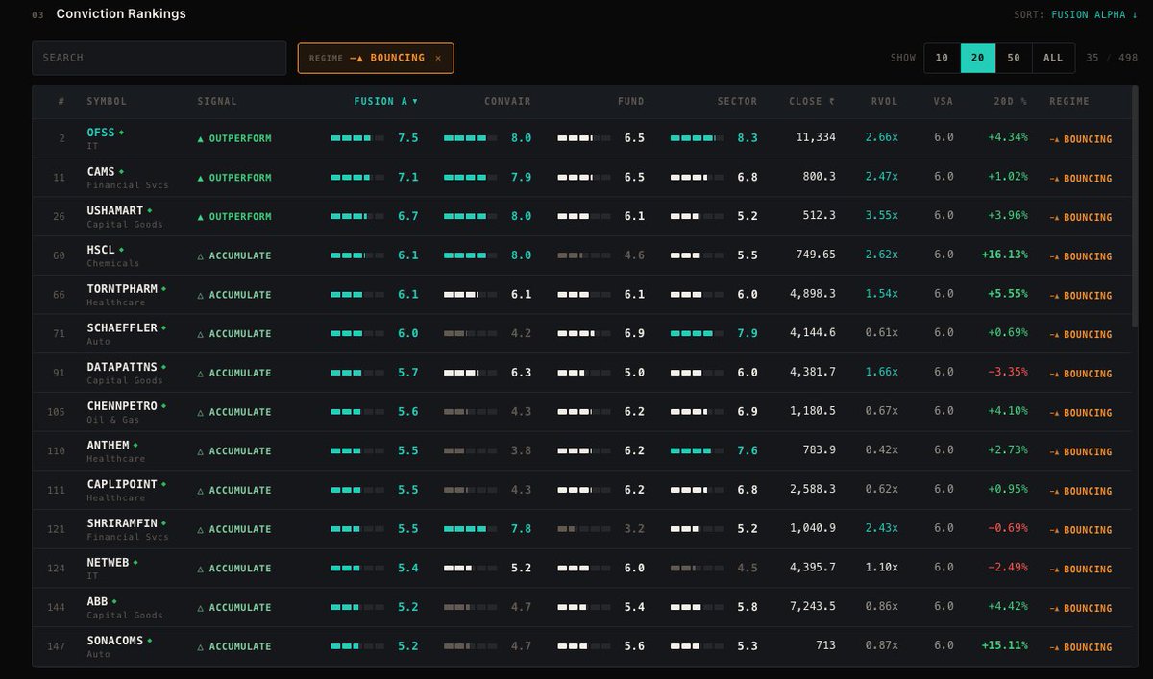
Task: Show ALL rows
Action: click(1053, 58)
